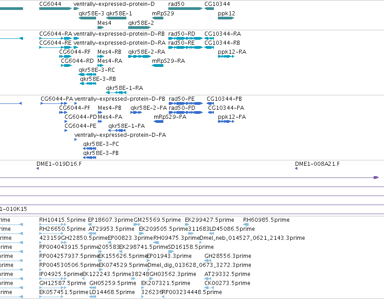Select the ppk12-RA transcript

click(x=226, y=56)
